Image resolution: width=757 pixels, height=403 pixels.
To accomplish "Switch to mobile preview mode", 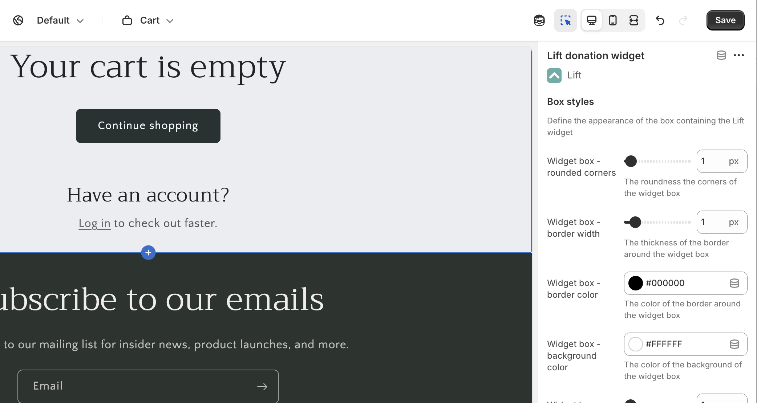I will [612, 20].
